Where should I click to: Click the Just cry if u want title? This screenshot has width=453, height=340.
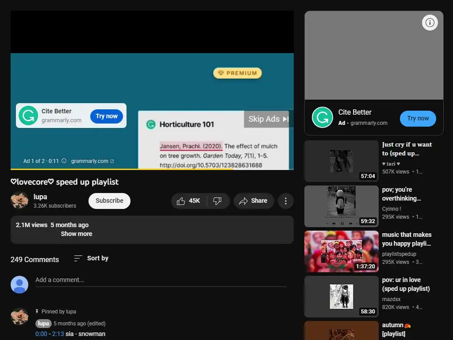click(407, 149)
